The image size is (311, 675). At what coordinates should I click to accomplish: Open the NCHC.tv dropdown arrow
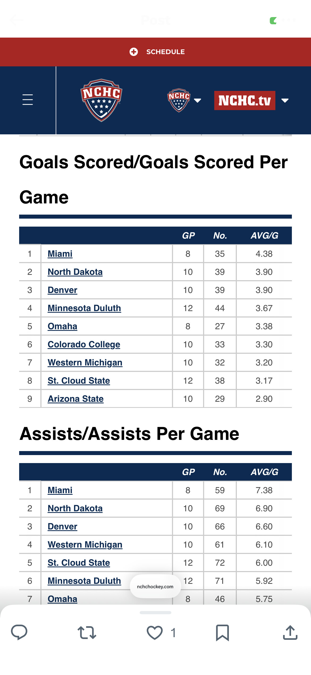tap(285, 101)
